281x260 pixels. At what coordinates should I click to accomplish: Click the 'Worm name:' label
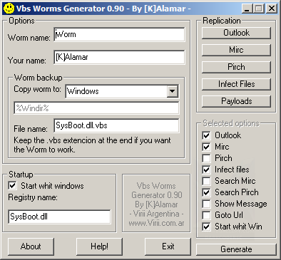click(29, 38)
